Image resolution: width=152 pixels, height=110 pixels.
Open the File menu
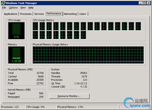point(4,8)
